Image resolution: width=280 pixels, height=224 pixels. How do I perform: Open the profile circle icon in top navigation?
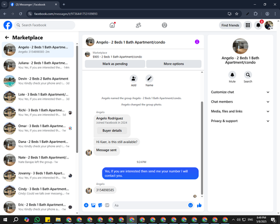(165, 25)
